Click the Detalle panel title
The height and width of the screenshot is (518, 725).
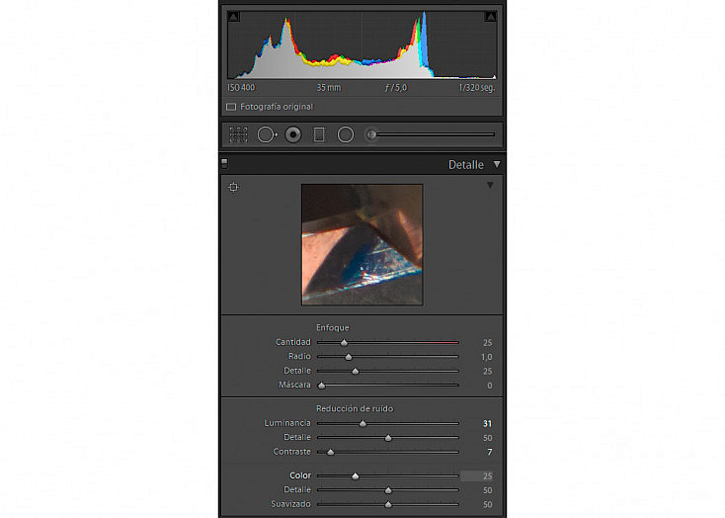[465, 165]
